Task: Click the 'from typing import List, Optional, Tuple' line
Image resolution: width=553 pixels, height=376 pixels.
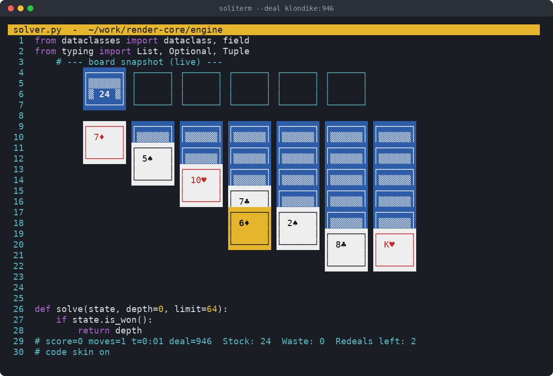Action: click(x=142, y=51)
